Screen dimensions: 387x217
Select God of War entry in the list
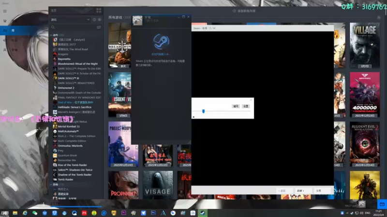tap(75, 102)
